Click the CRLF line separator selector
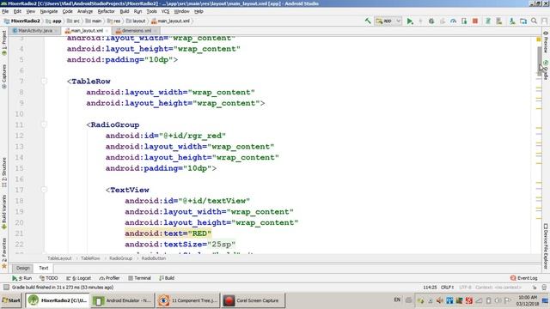This screenshot has width=550, height=309. [x=447, y=288]
